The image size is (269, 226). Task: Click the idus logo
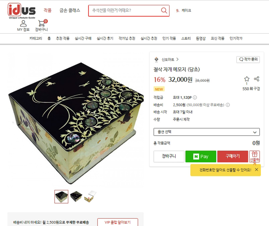coord(22,11)
